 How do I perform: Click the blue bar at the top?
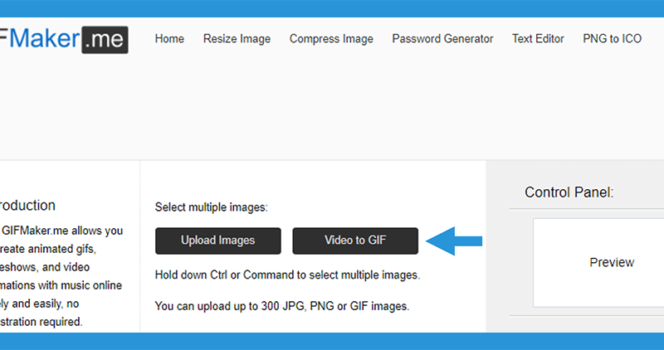(332, 8)
